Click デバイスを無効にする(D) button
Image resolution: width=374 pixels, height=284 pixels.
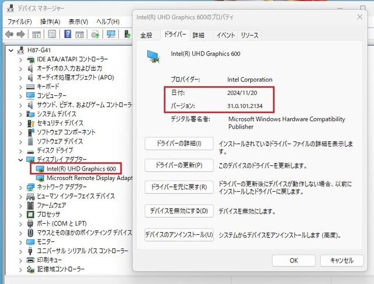click(x=179, y=211)
